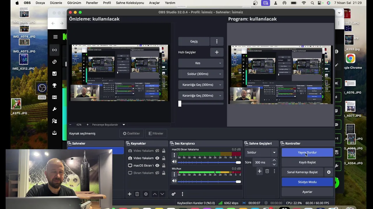
Task: Add a scene transition with plus icon
Action: point(260,171)
